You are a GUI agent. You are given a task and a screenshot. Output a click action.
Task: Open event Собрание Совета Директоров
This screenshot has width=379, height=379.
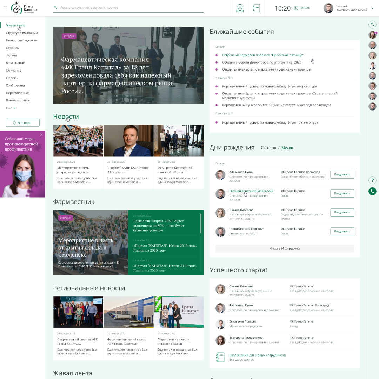[x=262, y=62]
